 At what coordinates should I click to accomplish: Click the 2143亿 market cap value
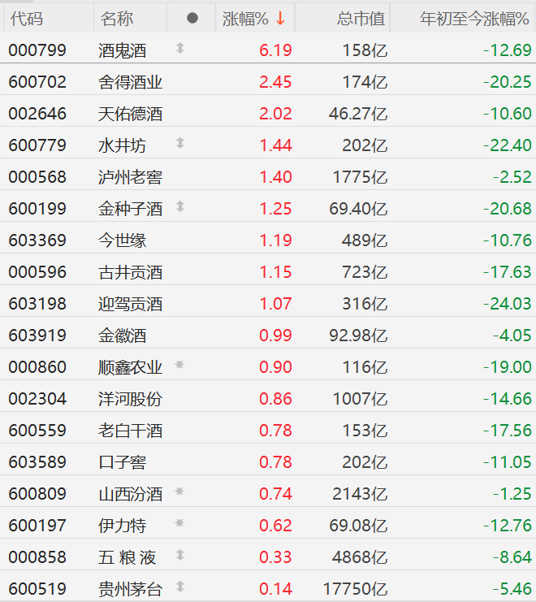pyautogui.click(x=360, y=494)
